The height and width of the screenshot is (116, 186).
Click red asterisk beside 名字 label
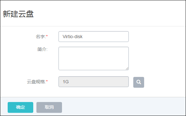(x=47, y=36)
